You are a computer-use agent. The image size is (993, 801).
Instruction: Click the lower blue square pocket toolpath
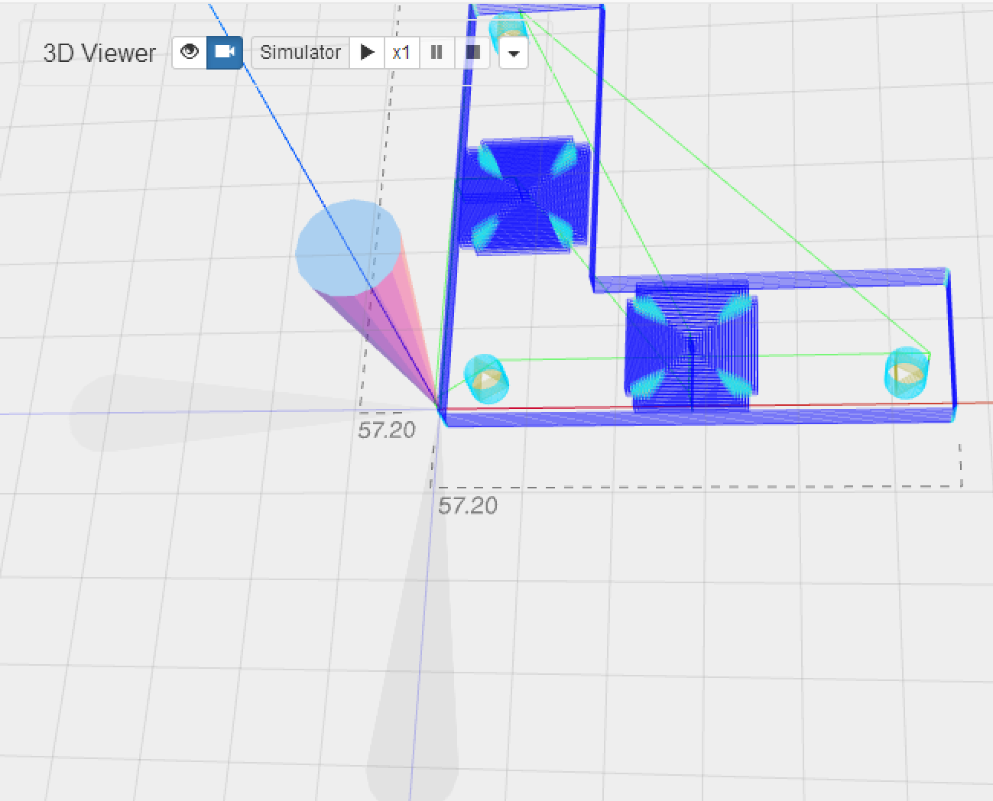(x=691, y=346)
